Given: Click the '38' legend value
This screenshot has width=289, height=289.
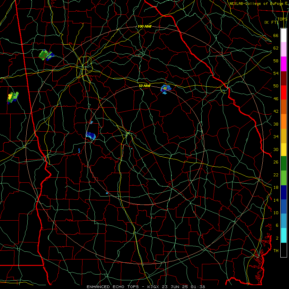Looking at the screenshot, I should coord(276,124).
